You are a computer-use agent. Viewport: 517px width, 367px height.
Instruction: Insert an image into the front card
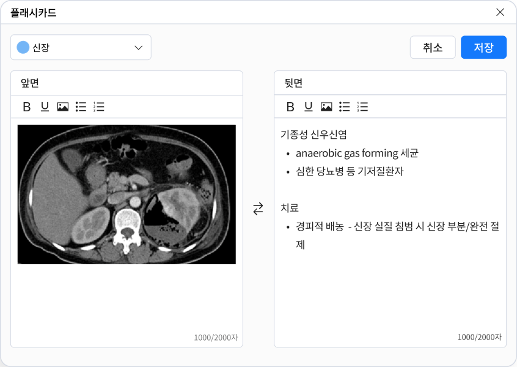[62, 106]
